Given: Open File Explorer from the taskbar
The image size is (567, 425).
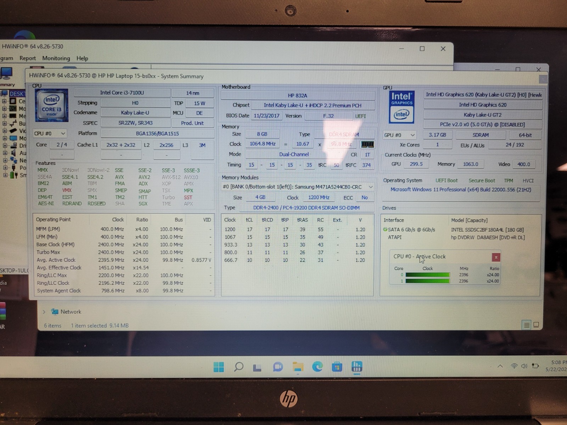Looking at the screenshot, I should pyautogui.click(x=298, y=367).
